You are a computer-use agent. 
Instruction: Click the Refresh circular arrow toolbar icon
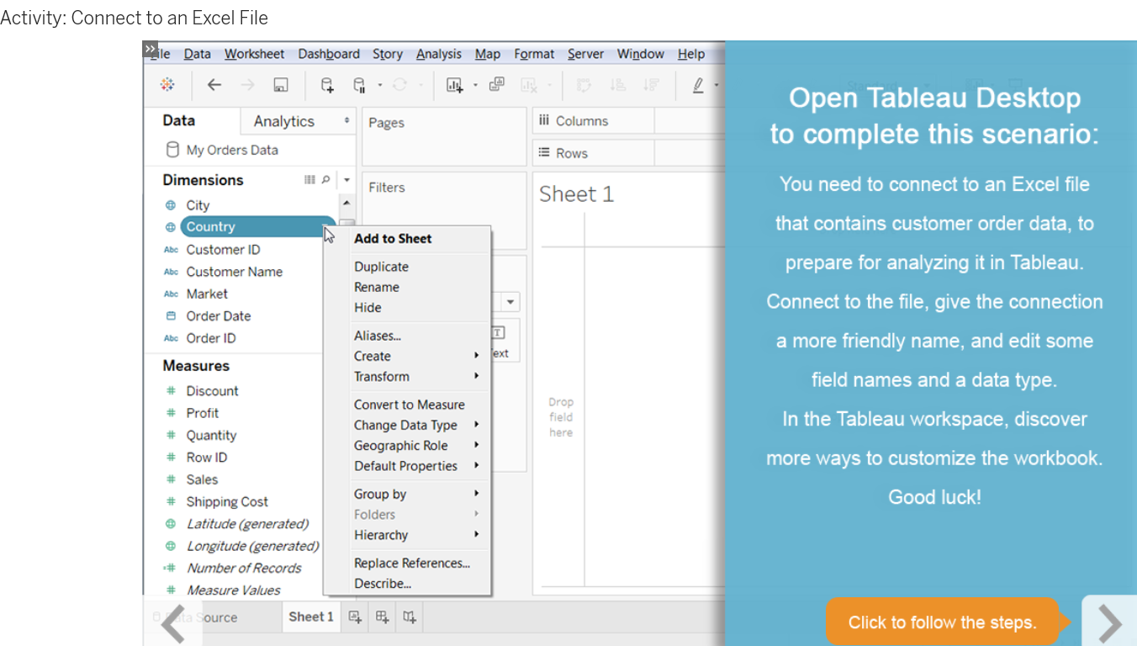pyautogui.click(x=399, y=85)
